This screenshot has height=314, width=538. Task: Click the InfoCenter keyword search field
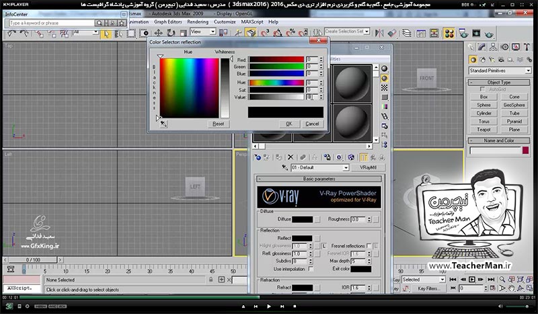[x=52, y=23]
